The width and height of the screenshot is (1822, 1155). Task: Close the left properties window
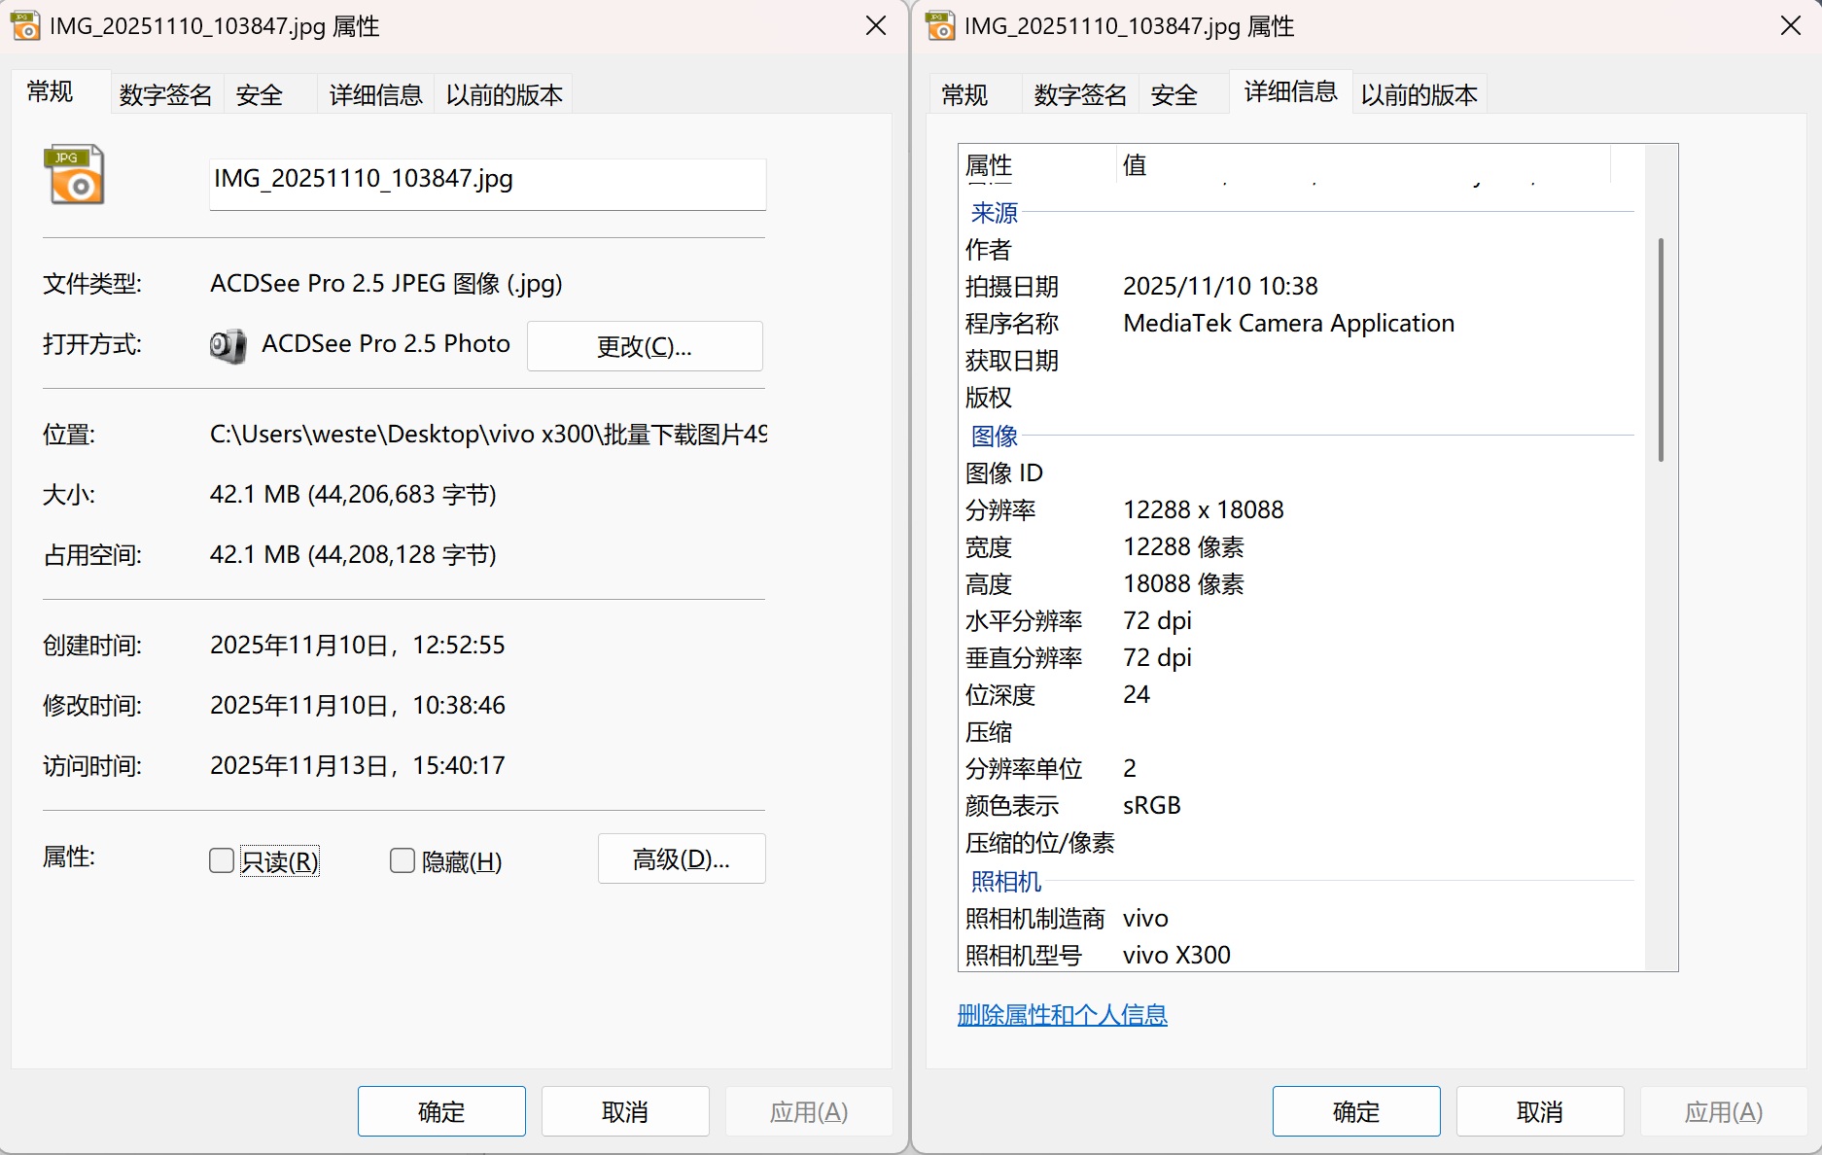point(876,26)
